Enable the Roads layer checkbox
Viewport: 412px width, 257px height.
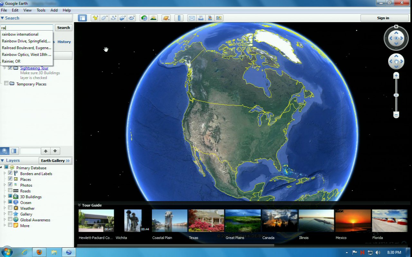pyautogui.click(x=10, y=191)
